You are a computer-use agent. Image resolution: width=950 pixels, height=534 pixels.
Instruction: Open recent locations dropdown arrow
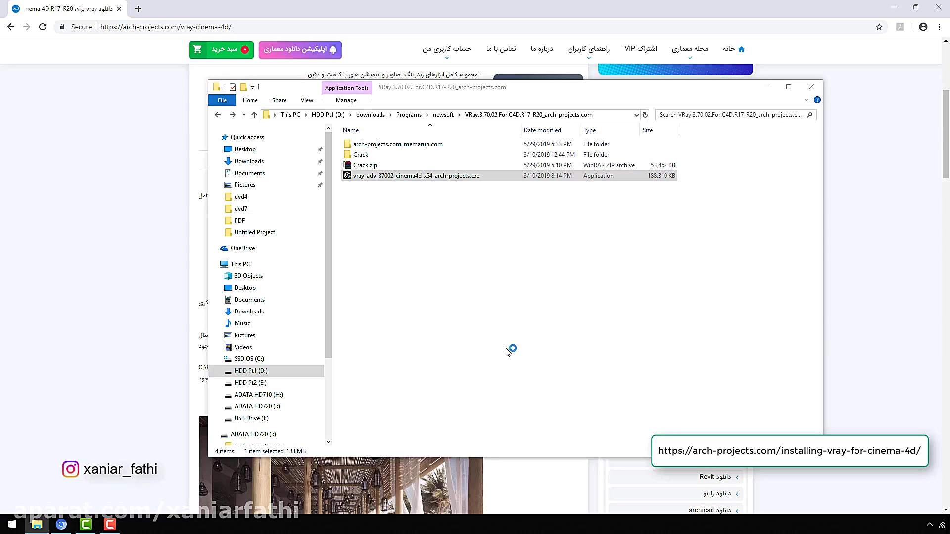pos(244,115)
